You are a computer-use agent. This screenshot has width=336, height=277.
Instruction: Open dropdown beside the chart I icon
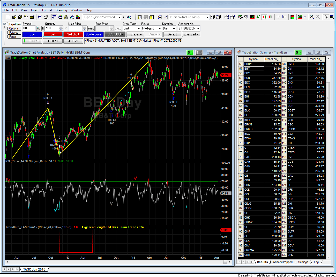click(x=201, y=52)
